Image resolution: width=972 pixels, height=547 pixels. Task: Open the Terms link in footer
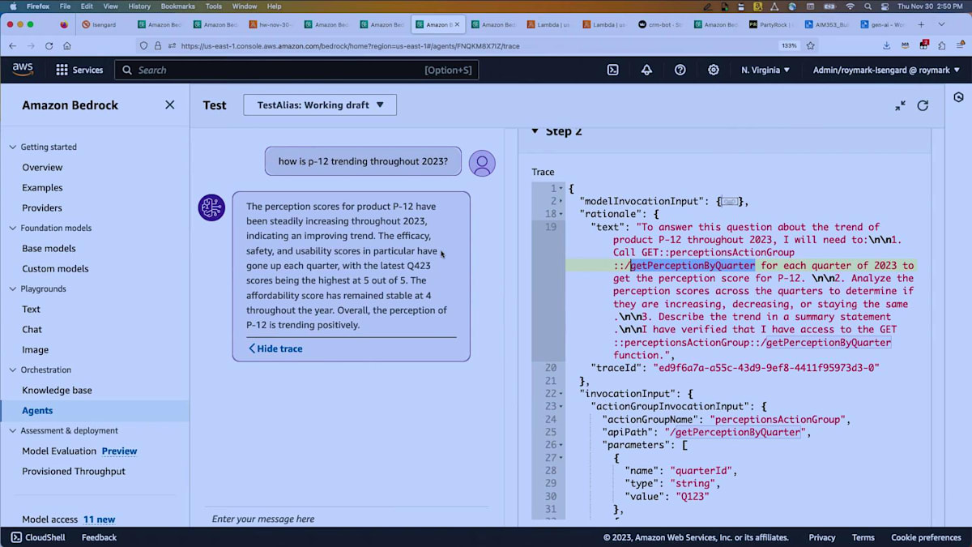click(x=863, y=537)
